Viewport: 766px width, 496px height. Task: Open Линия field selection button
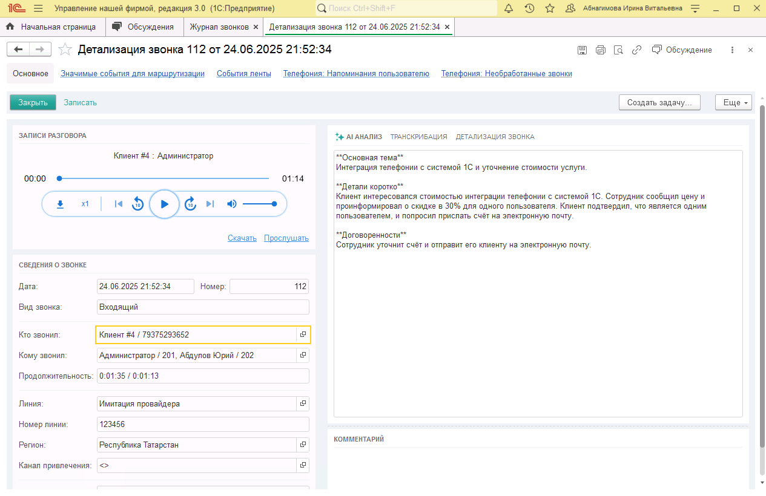tap(303, 403)
